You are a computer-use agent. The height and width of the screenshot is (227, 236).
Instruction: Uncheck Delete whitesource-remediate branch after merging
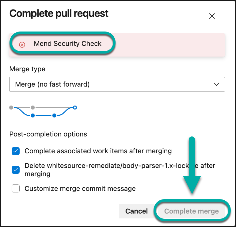(x=16, y=170)
